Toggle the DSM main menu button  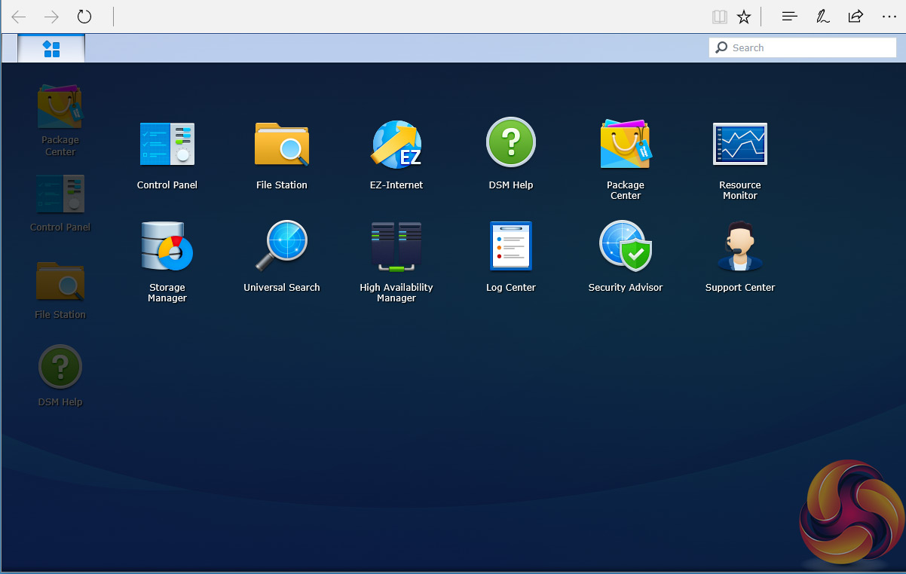(51, 49)
